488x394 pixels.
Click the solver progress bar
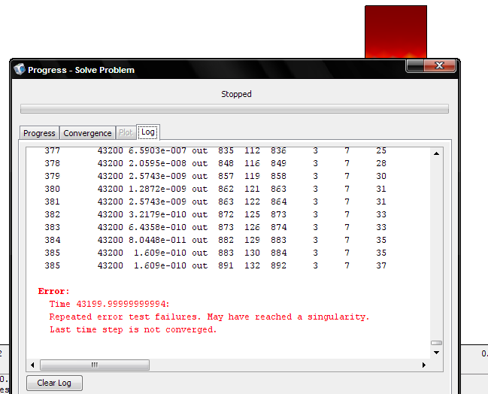coord(234,109)
